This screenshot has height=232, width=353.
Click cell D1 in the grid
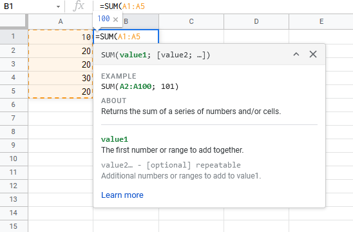256,37
